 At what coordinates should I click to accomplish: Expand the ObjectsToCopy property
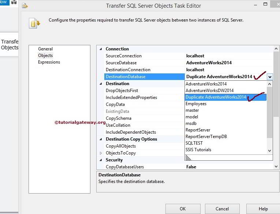(101, 153)
